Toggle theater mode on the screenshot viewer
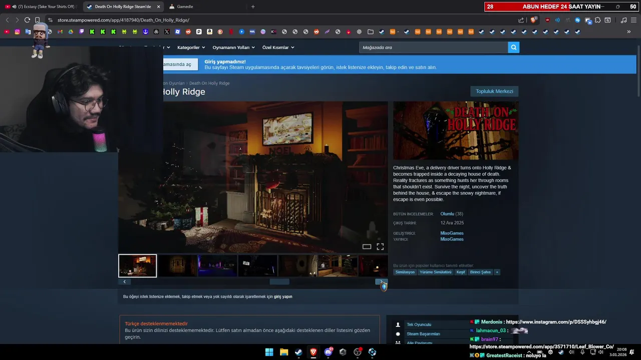This screenshot has width=641, height=360. pyautogui.click(x=367, y=246)
